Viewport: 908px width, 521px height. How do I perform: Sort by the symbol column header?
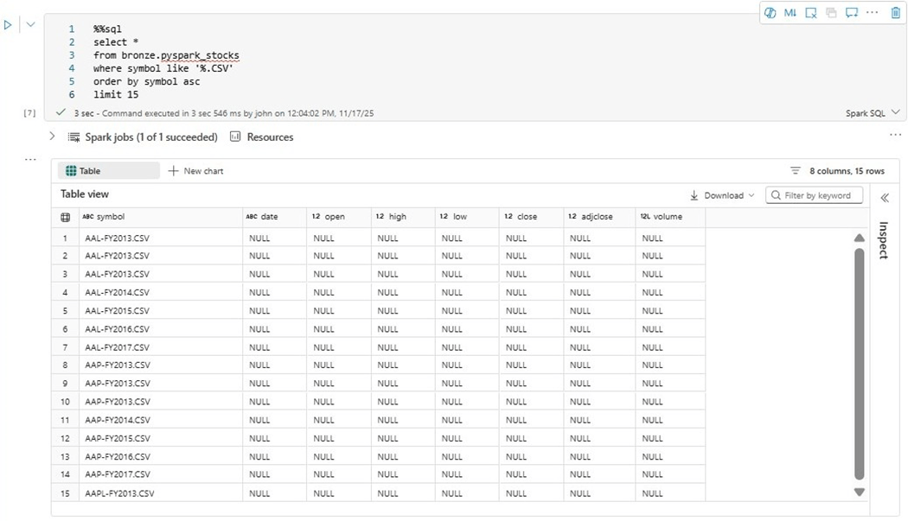(161, 217)
